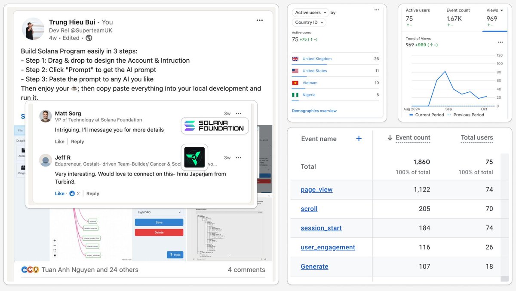
Task: Open the Active users metric dropdown
Action: coord(310,12)
